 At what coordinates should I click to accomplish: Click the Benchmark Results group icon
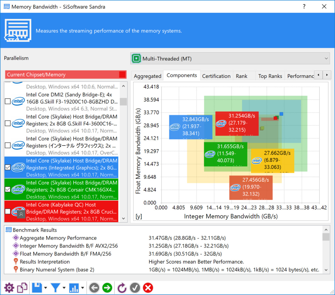click(x=9, y=230)
